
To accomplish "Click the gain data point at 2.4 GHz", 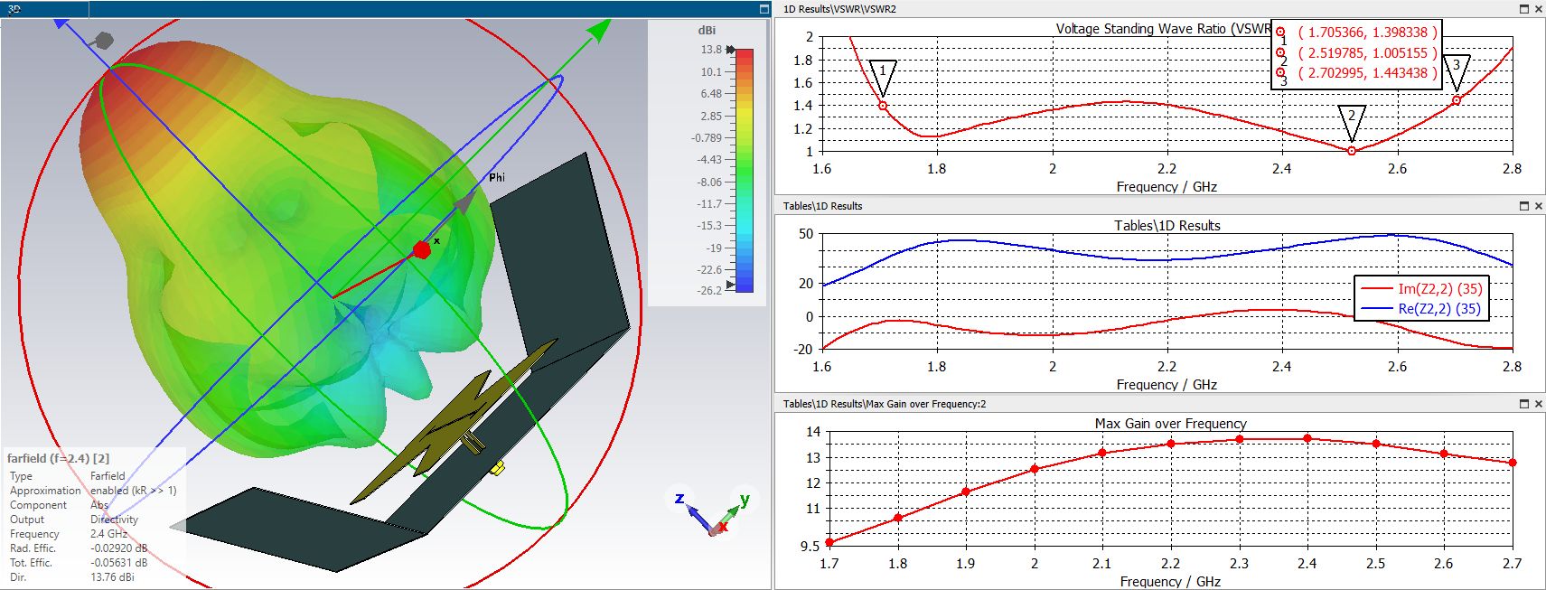I will click(1307, 439).
